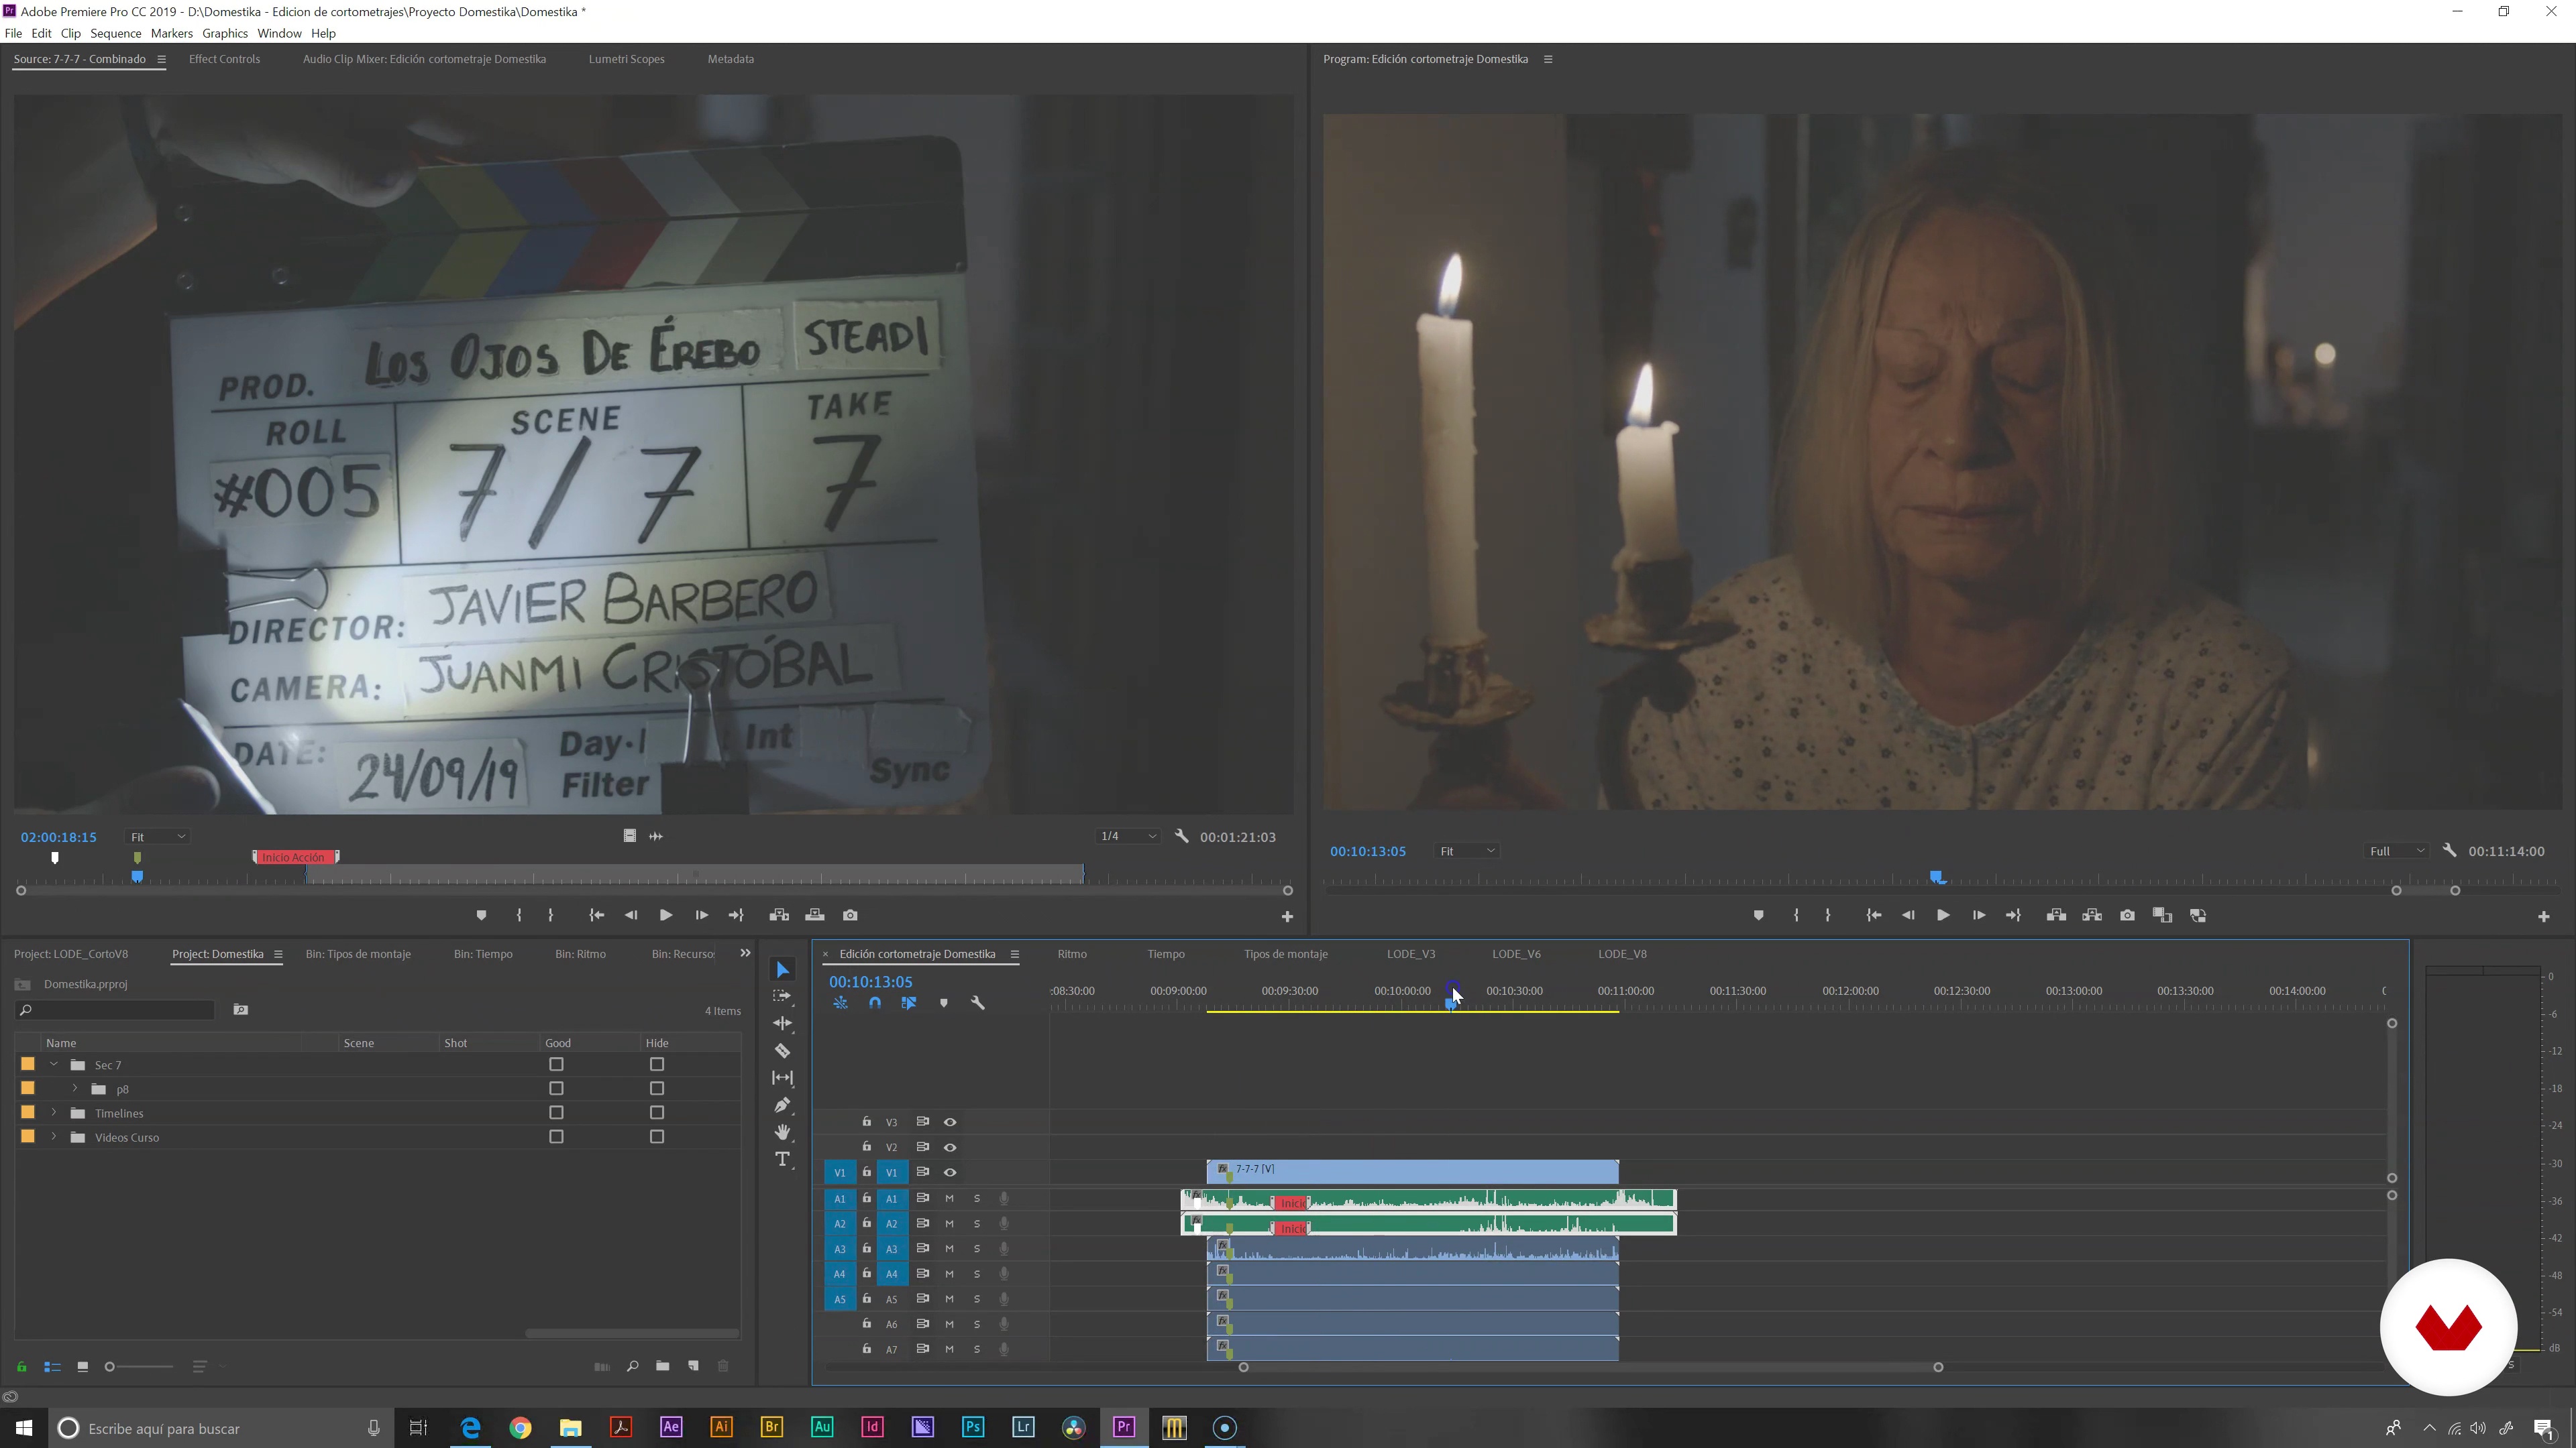Image resolution: width=2576 pixels, height=1448 pixels.
Task: Expand the p8 bin
Action: click(75, 1088)
